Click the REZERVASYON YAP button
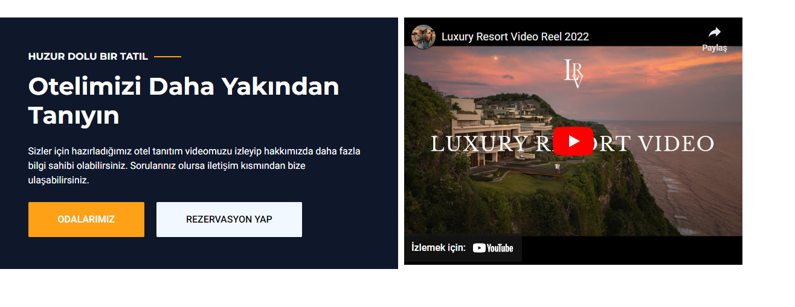The width and height of the screenshot is (795, 307). (x=229, y=220)
